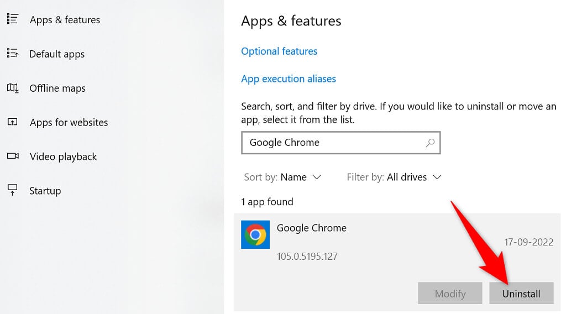566x314 pixels.
Task: Click the Google Chrome logo icon
Action: tap(255, 234)
